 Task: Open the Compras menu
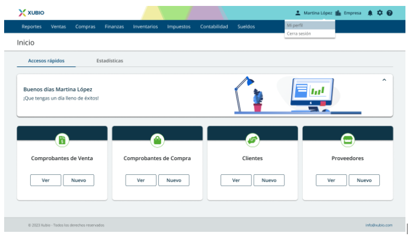click(x=85, y=27)
